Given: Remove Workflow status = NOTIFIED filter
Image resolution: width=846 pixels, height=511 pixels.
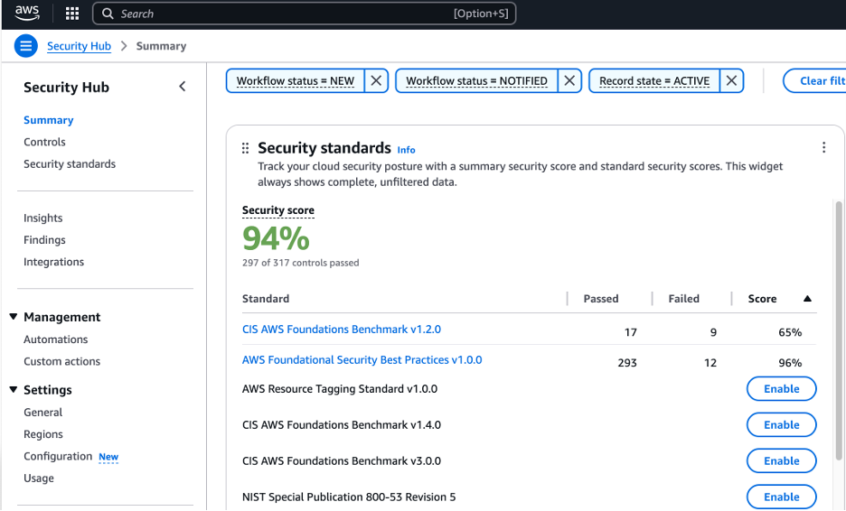Looking at the screenshot, I should 569,81.
